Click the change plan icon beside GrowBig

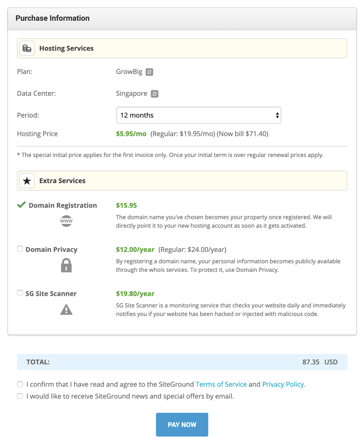pyautogui.click(x=149, y=72)
